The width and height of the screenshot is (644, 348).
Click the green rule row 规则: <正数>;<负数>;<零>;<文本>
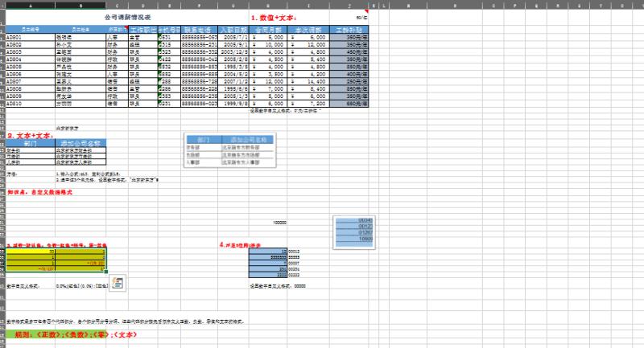[x=76, y=334]
